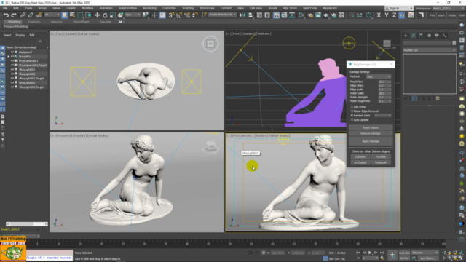Screen dimensions: 466x262
Task: Click the Undo arrow in main toolbar
Action: click(6, 15)
